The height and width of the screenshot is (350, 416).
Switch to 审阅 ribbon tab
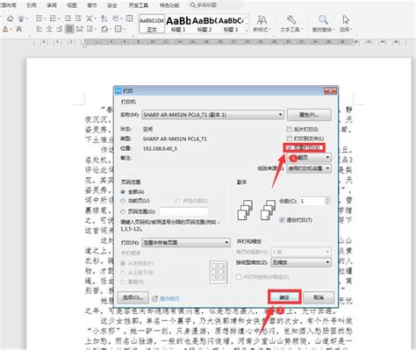52,5
